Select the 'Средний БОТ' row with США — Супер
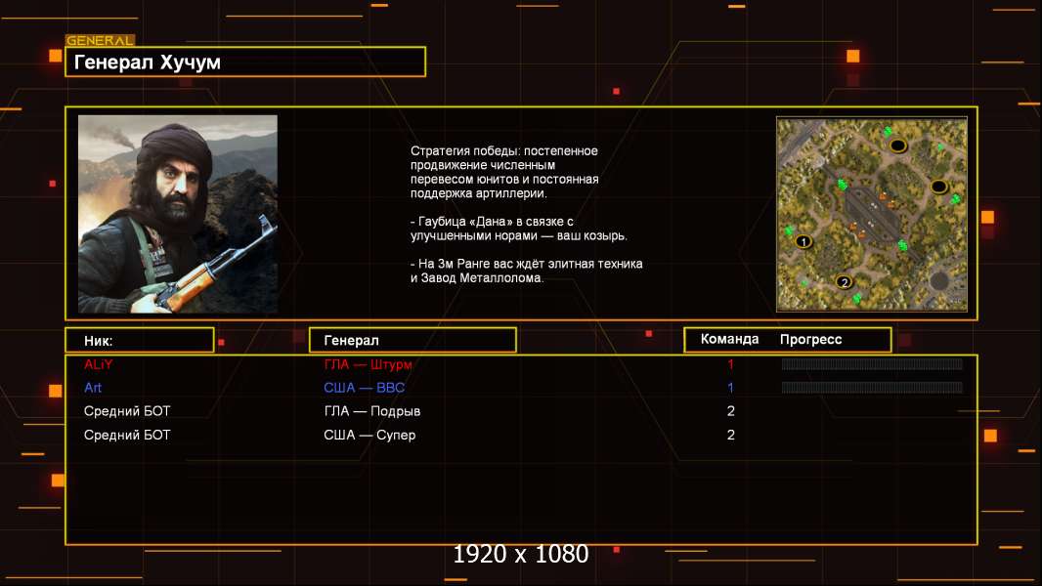 click(x=521, y=436)
